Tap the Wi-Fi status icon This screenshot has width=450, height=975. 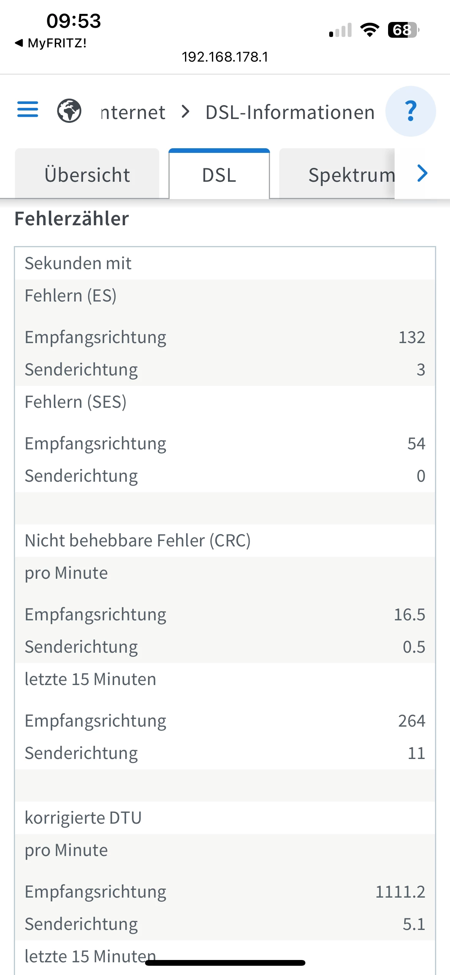369,30
